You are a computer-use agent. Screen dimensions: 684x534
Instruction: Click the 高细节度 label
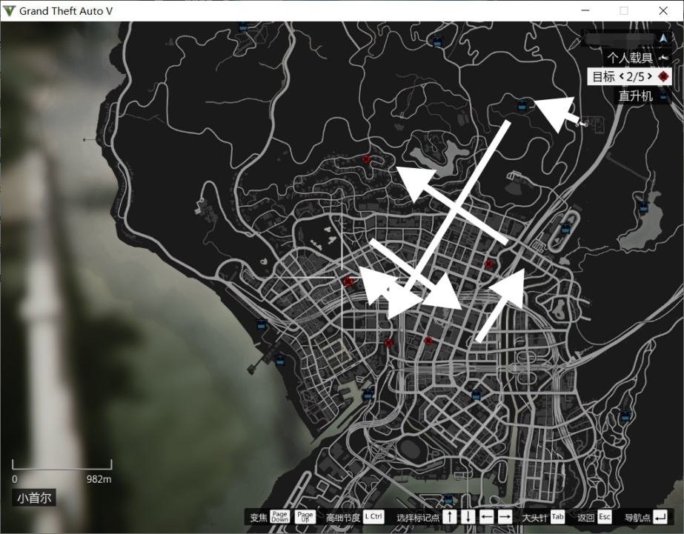coord(343,518)
